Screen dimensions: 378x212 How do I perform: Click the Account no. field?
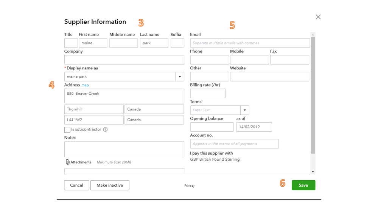(x=234, y=144)
